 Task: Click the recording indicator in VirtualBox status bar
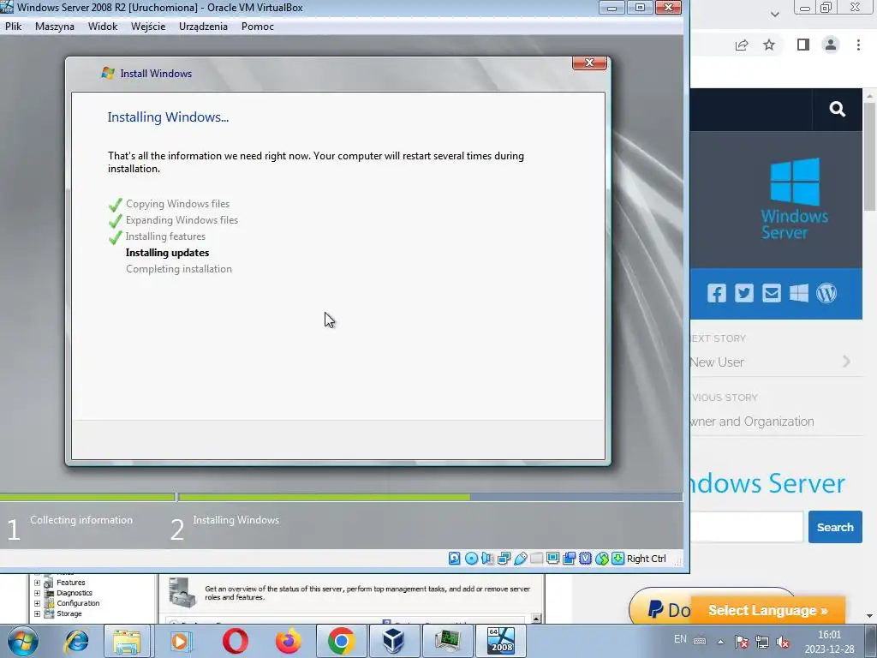tap(569, 558)
